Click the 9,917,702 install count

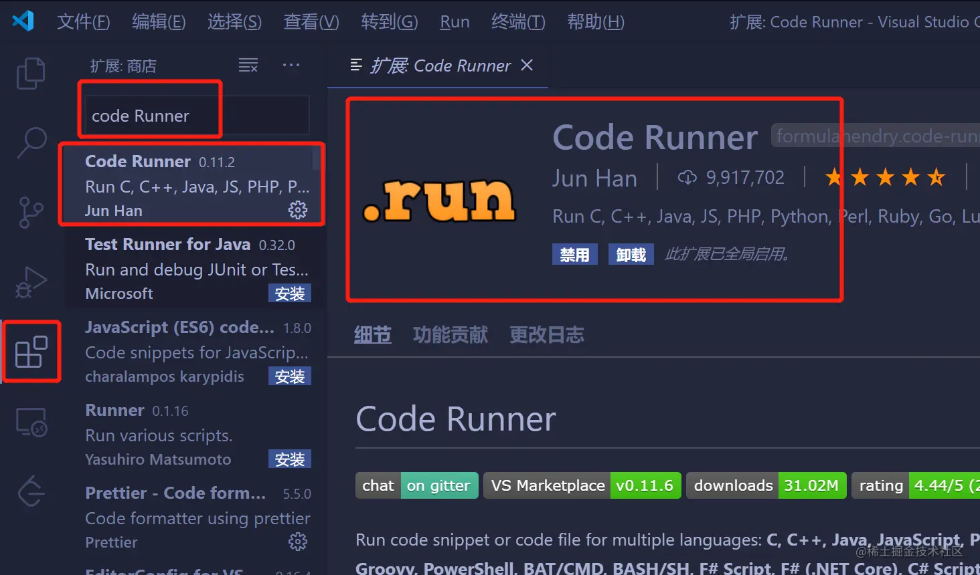(745, 177)
